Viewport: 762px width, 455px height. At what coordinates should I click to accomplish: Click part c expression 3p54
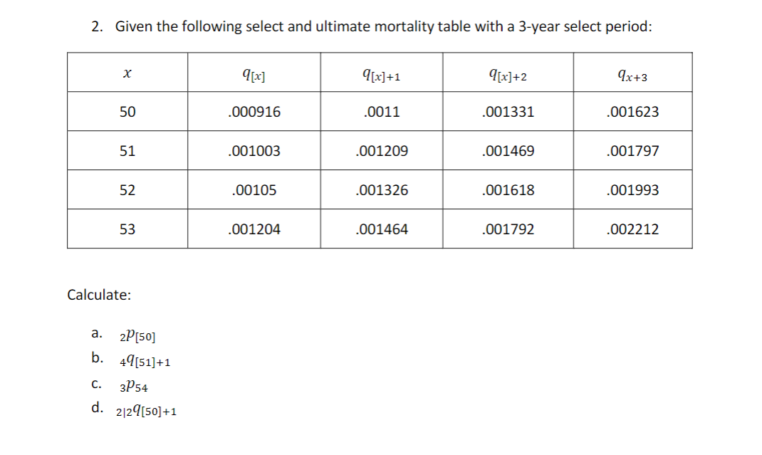tap(134, 387)
